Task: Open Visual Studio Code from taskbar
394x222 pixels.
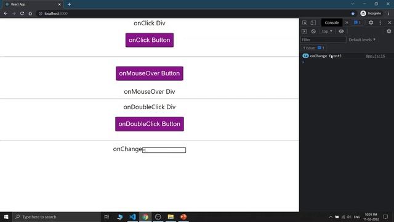Action: coord(132,216)
